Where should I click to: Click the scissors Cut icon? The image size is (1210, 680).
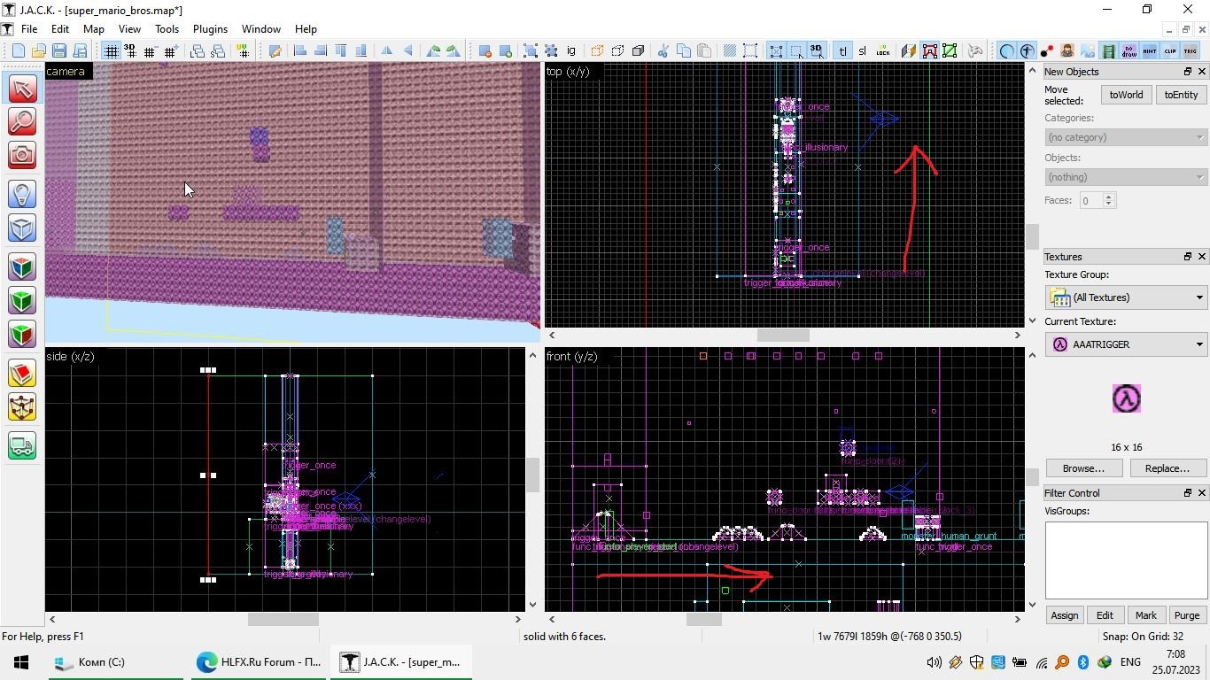coord(662,51)
